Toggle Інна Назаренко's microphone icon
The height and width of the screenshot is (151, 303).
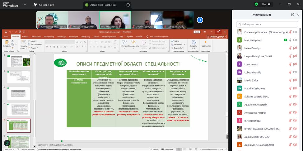(x=290, y=40)
